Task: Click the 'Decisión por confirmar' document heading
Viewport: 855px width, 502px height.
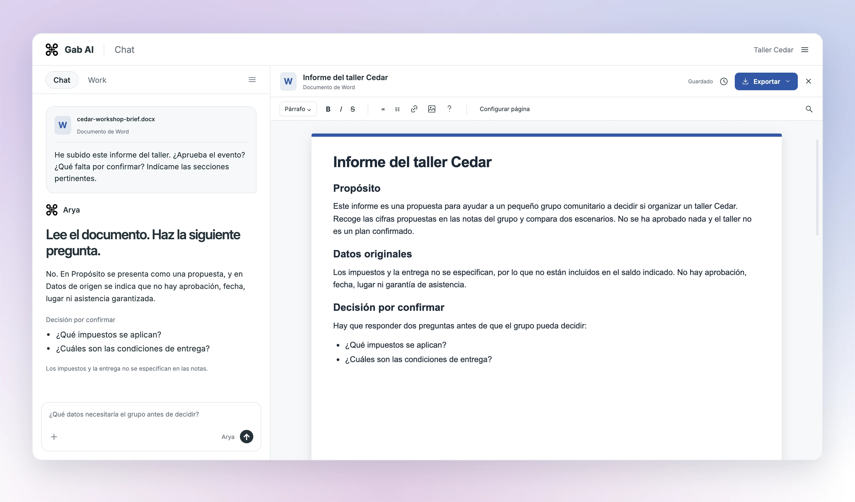Action: coord(388,307)
